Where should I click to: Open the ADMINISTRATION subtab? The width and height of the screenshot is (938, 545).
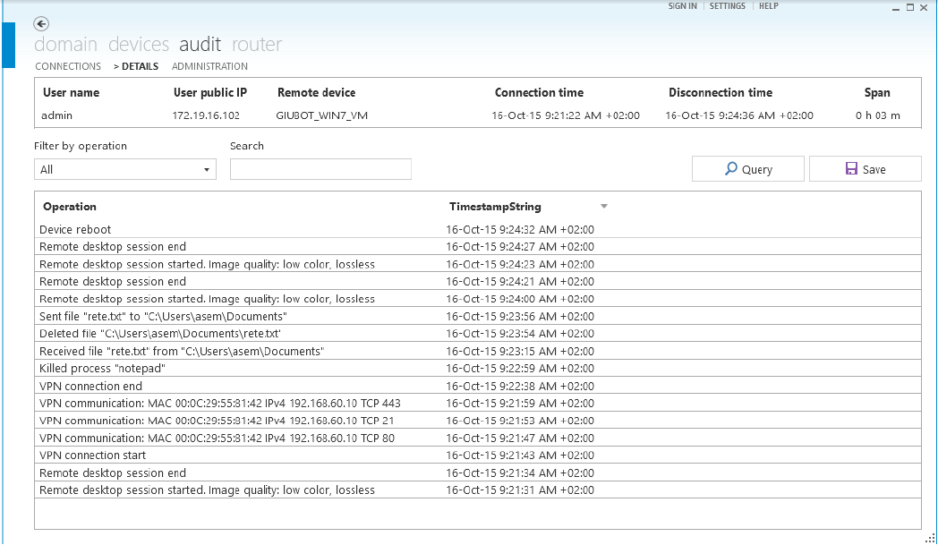click(x=209, y=66)
